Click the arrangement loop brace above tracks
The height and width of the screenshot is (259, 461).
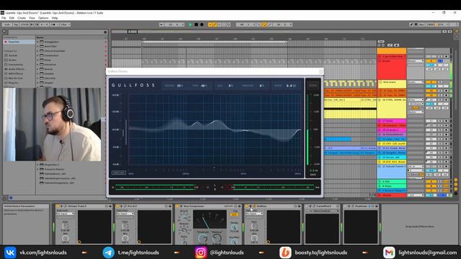pos(215,42)
